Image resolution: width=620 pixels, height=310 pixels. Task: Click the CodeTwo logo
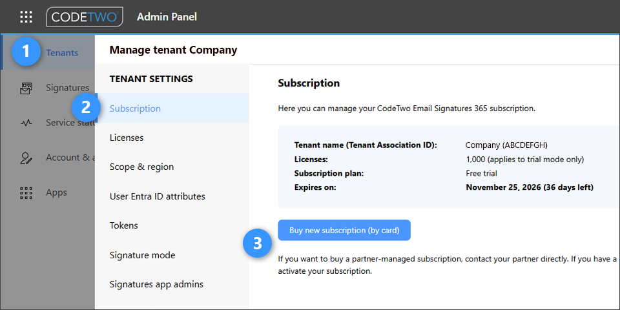[85, 17]
